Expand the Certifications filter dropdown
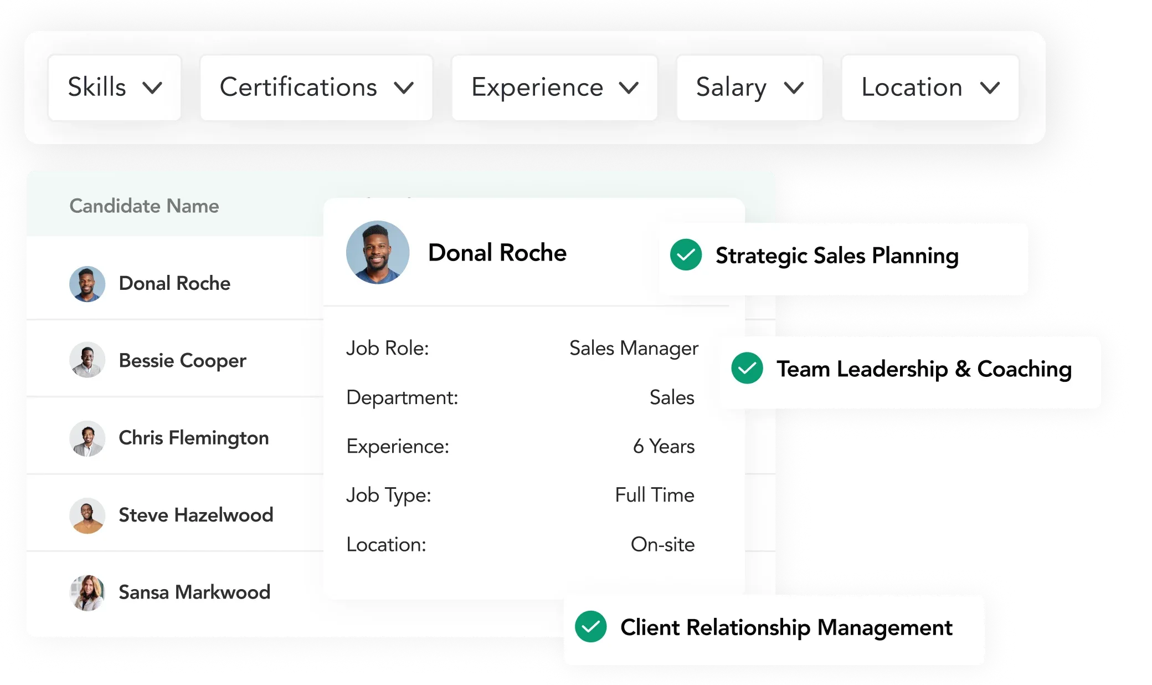The height and width of the screenshot is (685, 1152). [316, 88]
